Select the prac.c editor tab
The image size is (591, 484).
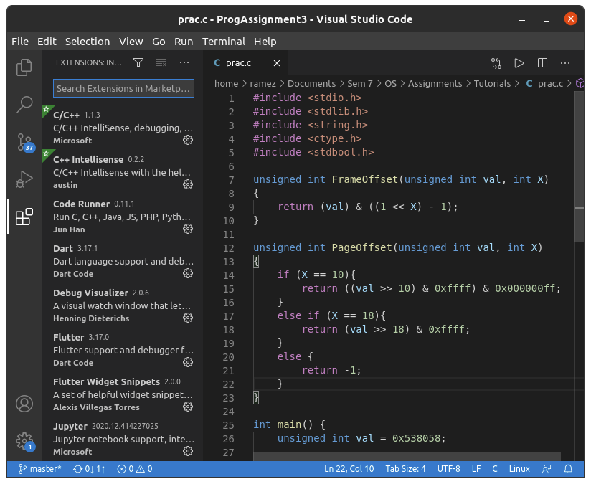(240, 63)
